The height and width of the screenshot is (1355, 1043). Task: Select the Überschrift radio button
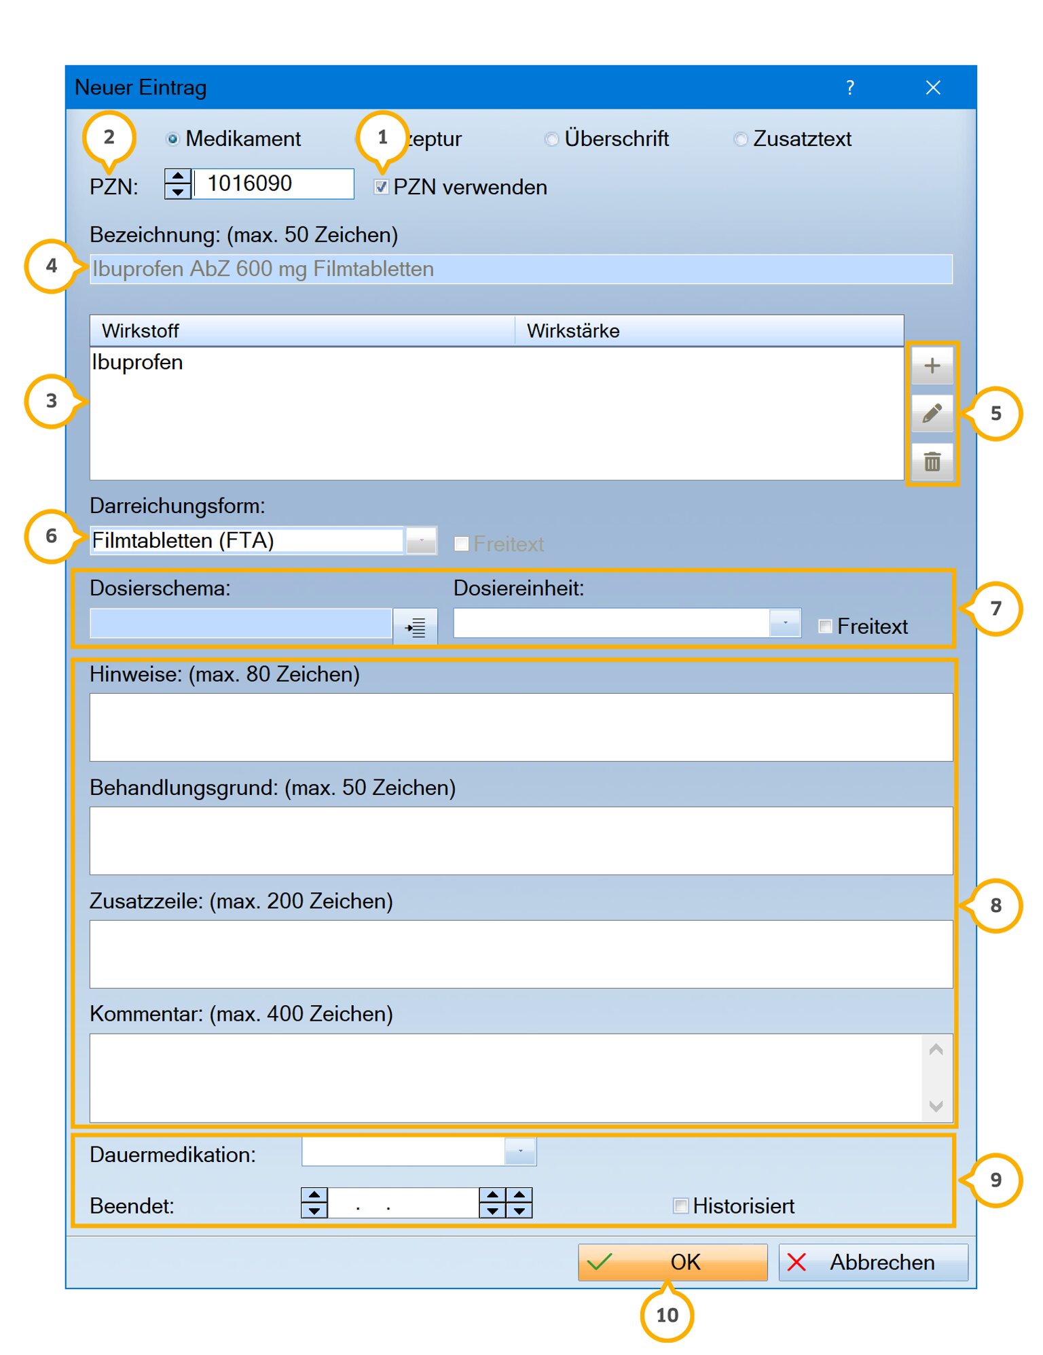point(551,139)
